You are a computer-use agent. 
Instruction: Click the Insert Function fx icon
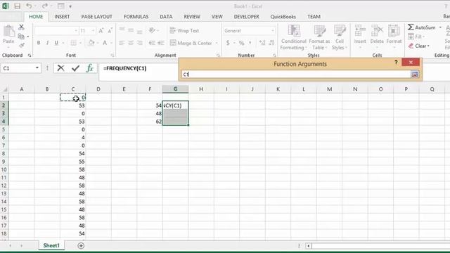pyautogui.click(x=90, y=68)
